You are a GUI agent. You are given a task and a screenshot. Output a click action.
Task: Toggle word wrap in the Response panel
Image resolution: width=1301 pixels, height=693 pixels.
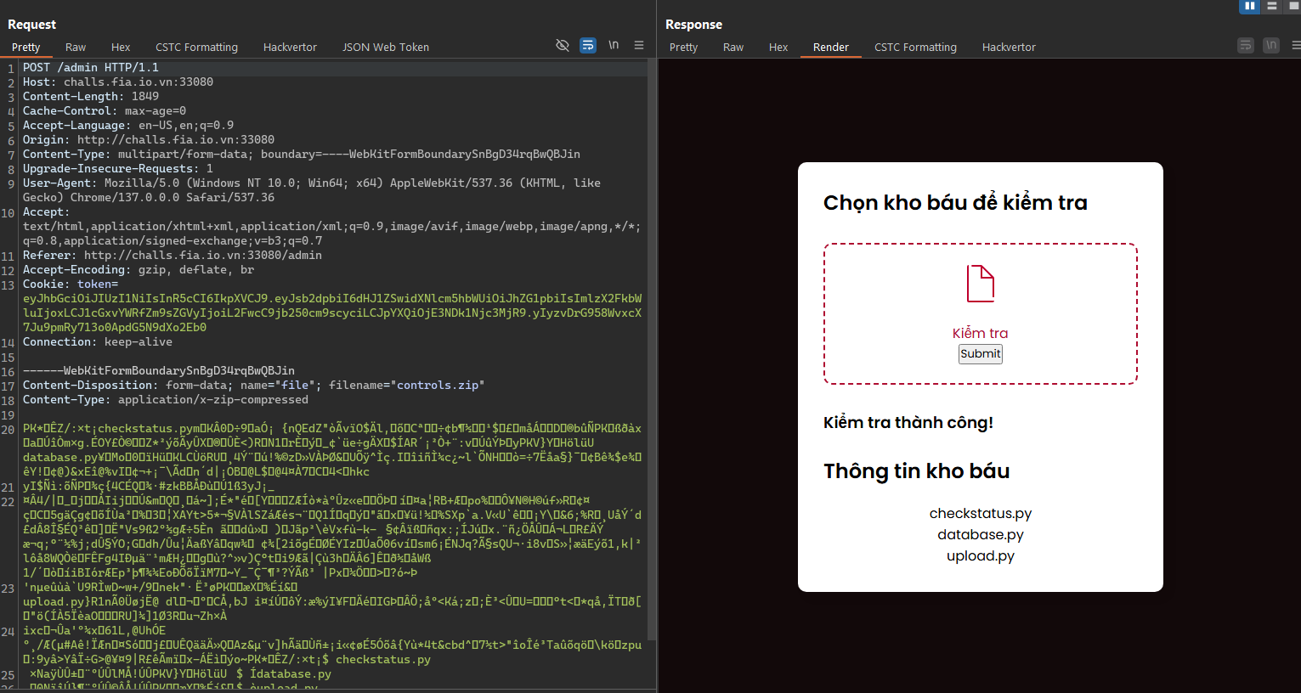[1246, 45]
